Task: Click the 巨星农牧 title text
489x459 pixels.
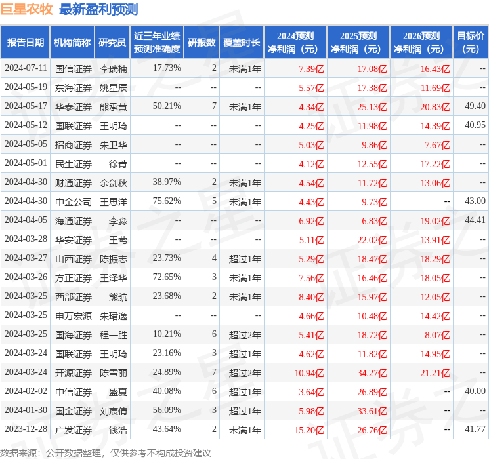Action: click(x=26, y=9)
